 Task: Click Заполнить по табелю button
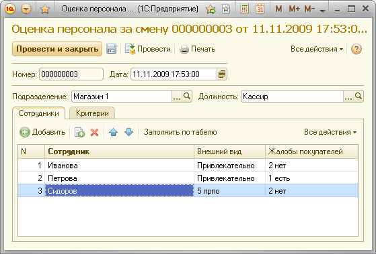coord(180,132)
